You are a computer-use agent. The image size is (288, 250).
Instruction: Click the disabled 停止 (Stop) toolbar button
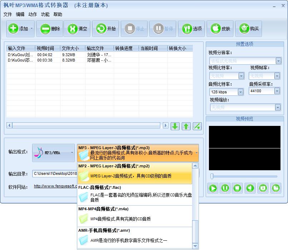coord(134,29)
